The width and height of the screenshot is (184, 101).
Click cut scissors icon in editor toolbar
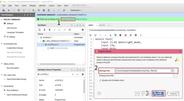[x=110, y=35]
